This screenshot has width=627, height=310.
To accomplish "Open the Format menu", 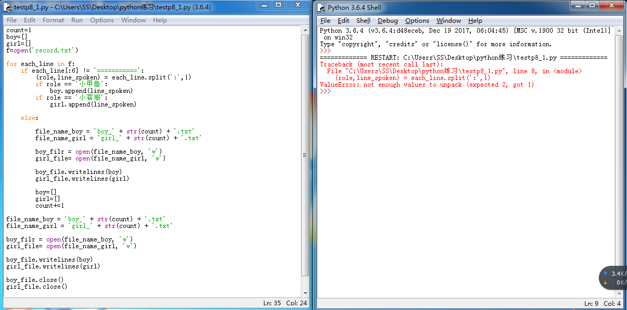I will [54, 20].
